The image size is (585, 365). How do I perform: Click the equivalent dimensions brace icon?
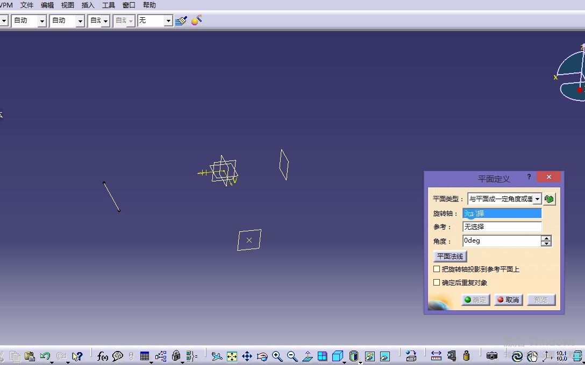192,356
